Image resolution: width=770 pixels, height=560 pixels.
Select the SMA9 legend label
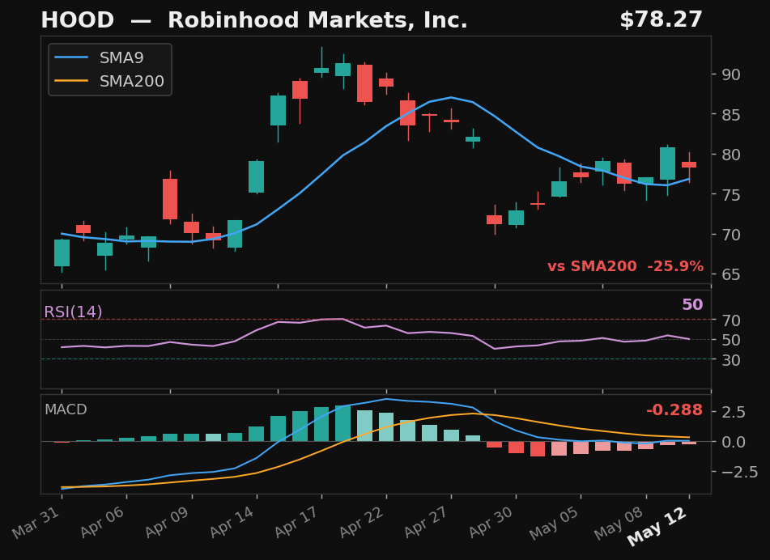(121, 58)
